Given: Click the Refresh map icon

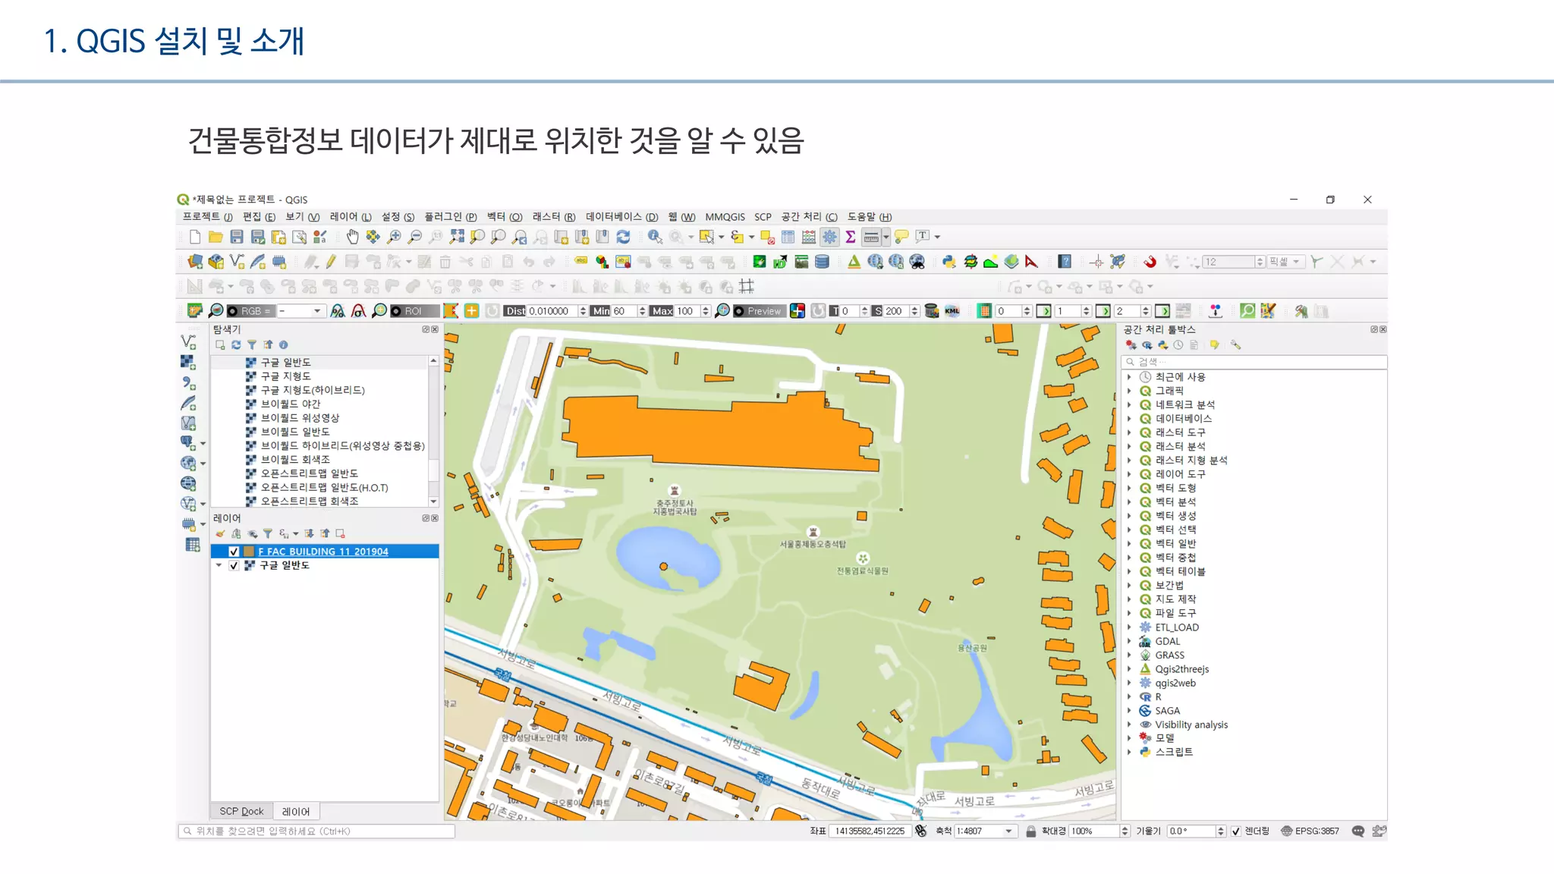Looking at the screenshot, I should (x=623, y=237).
